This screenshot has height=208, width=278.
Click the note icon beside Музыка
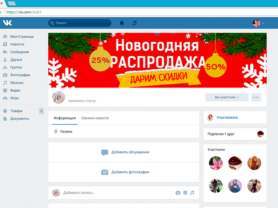(x=5, y=83)
